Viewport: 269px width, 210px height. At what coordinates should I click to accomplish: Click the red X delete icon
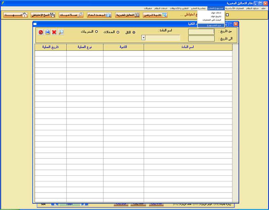click(54, 32)
